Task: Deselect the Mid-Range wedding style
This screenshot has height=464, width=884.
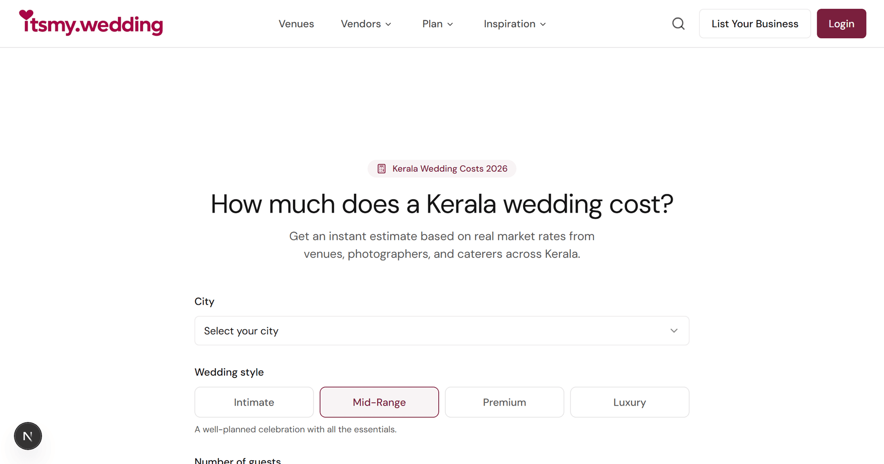Action: [x=379, y=402]
